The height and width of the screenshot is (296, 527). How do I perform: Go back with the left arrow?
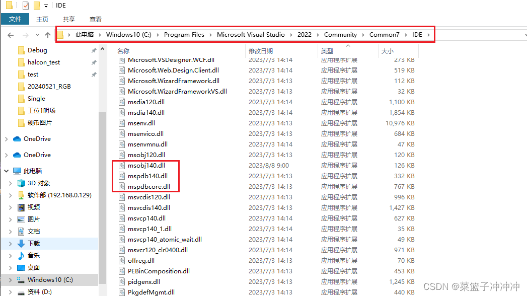[11, 35]
